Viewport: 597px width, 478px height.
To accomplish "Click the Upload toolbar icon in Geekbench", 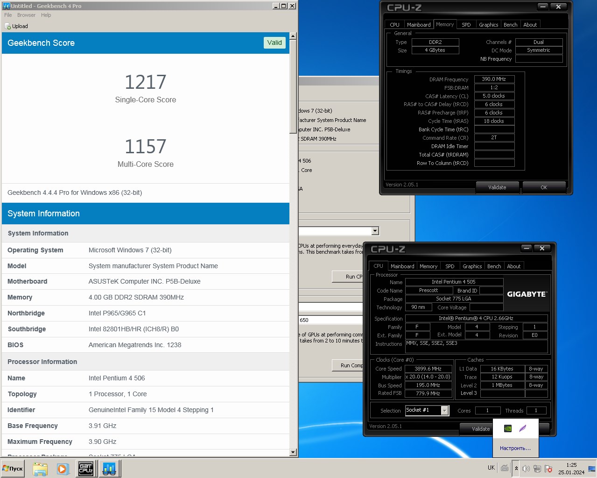I will (x=7, y=26).
